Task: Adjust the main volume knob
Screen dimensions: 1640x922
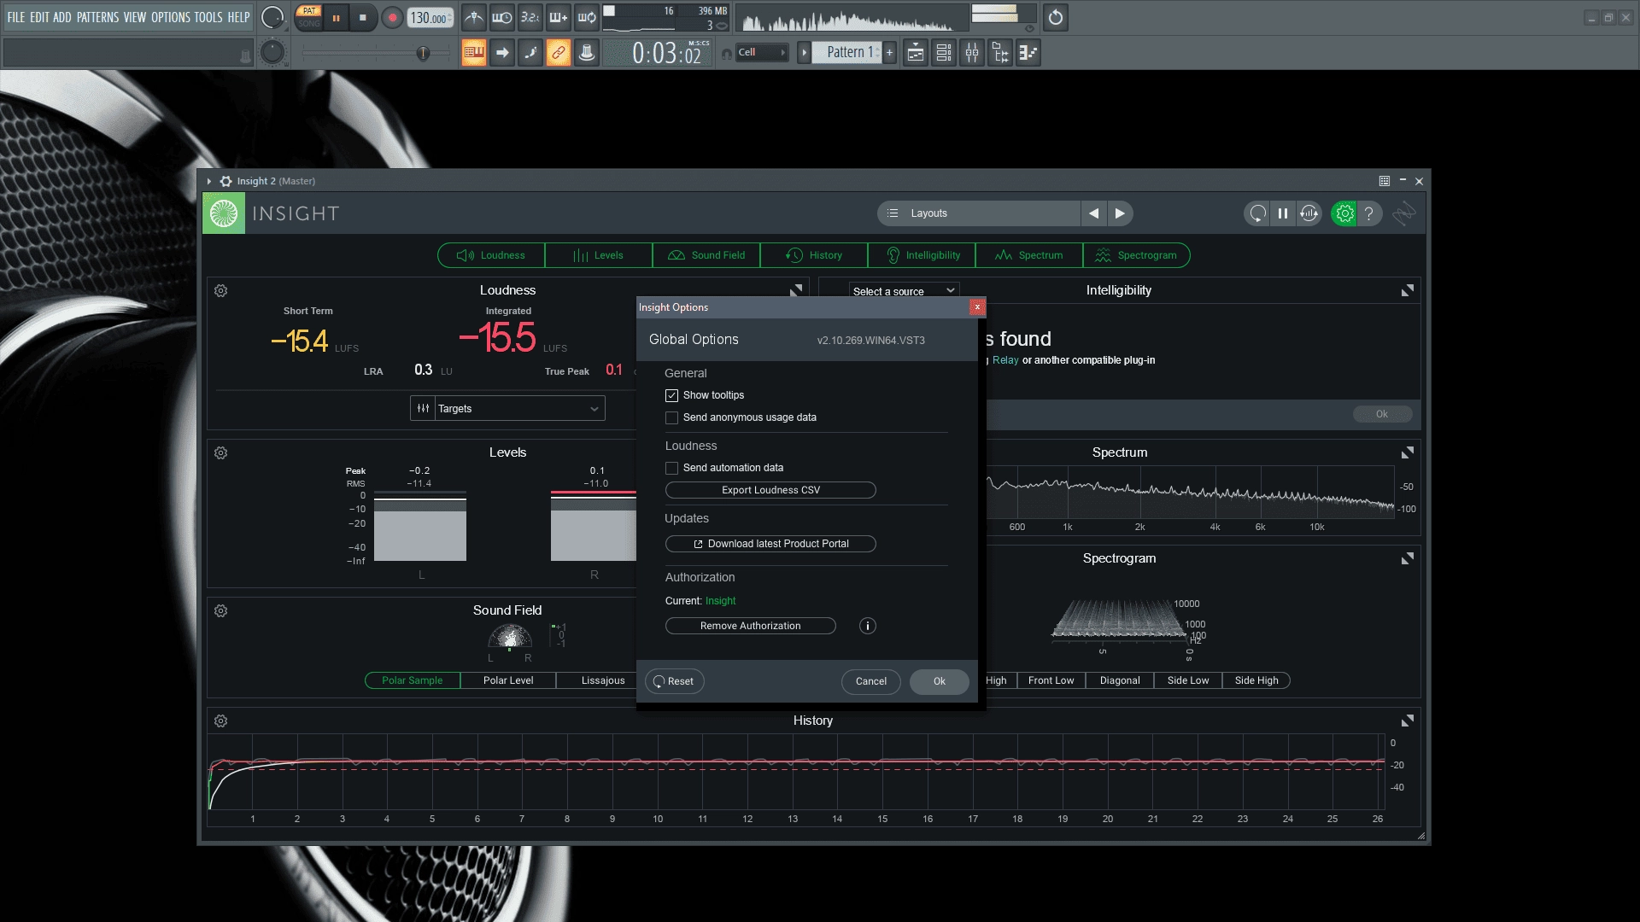Action: click(x=272, y=17)
